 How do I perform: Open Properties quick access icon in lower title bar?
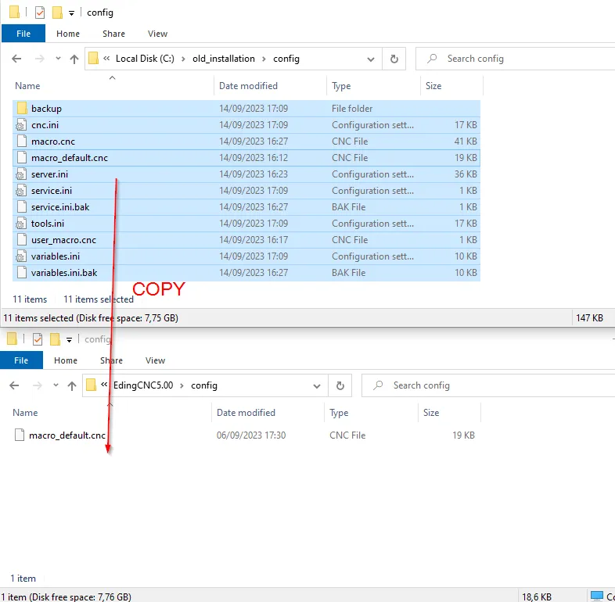coord(38,339)
